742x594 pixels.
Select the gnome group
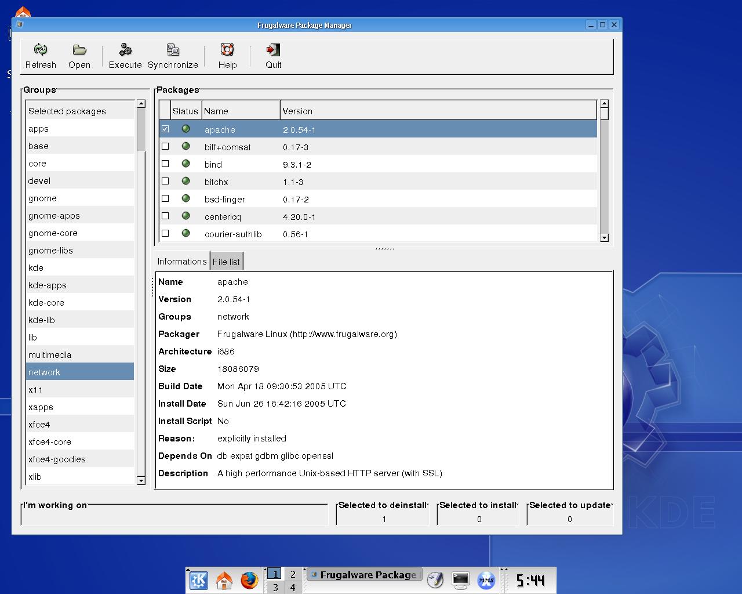[x=80, y=198]
